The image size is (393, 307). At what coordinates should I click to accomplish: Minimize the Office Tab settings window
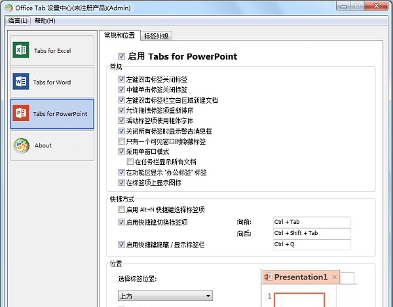344,6
